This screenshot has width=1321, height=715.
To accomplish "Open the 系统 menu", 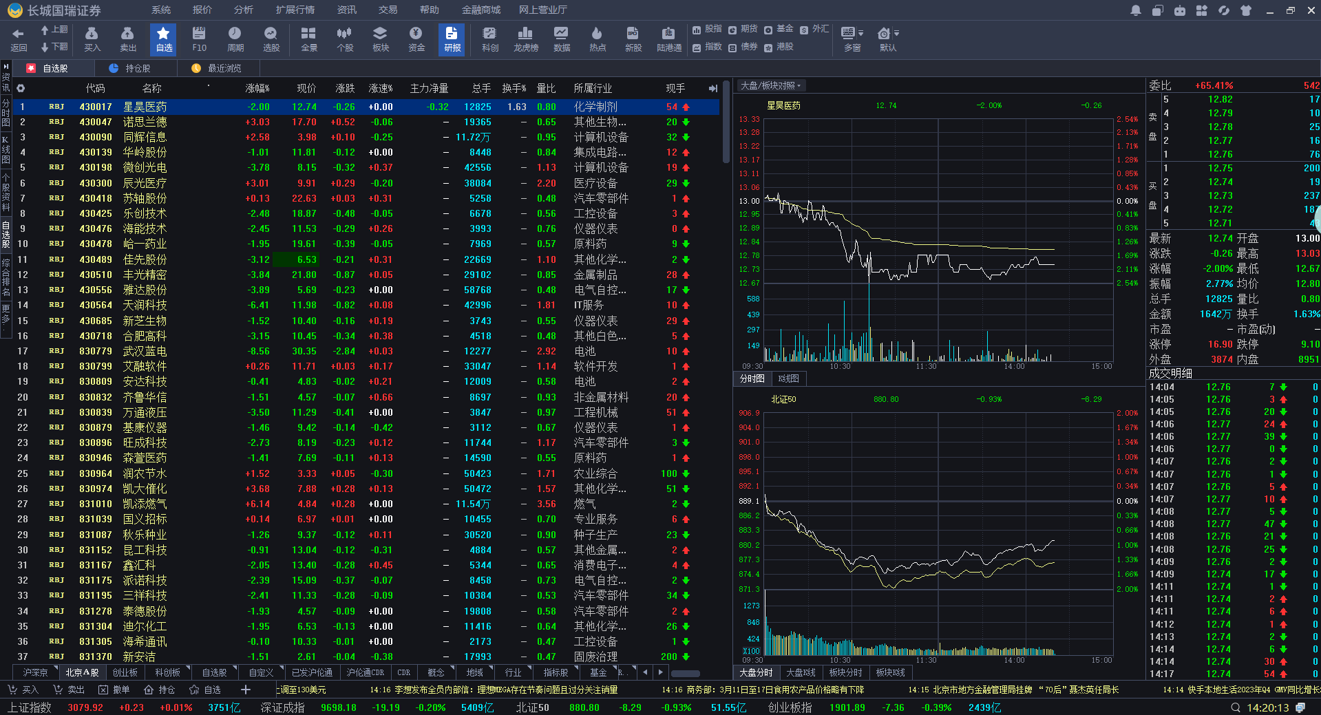I will [161, 10].
